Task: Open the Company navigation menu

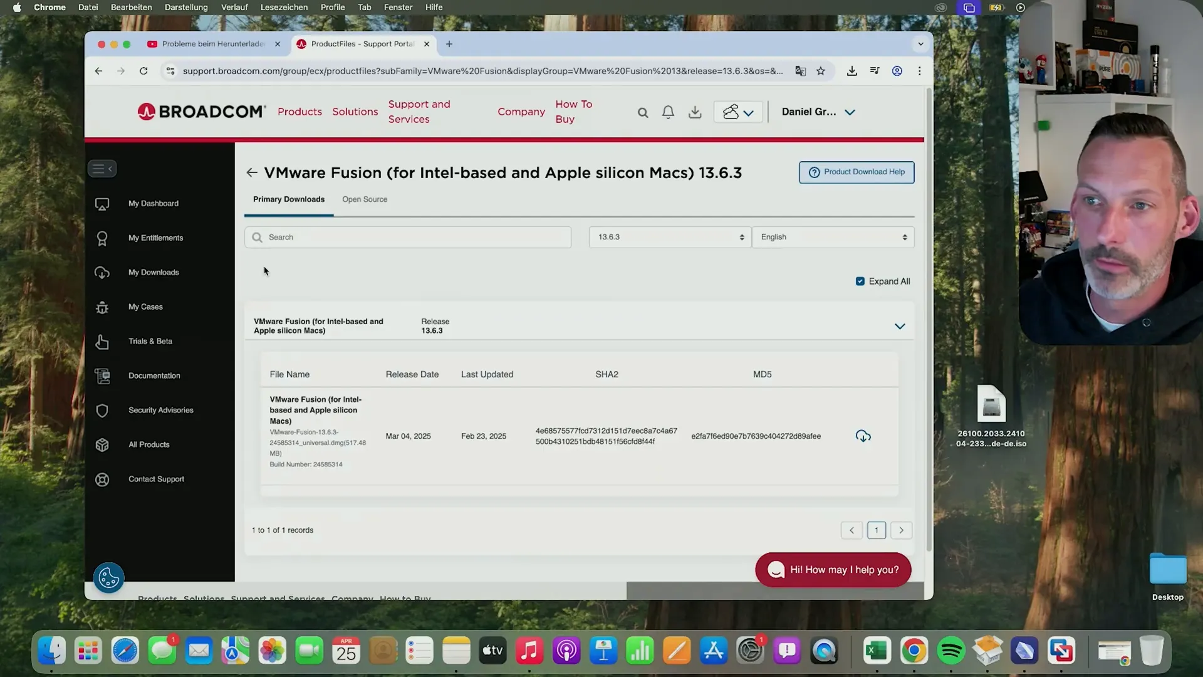Action: pos(521,112)
